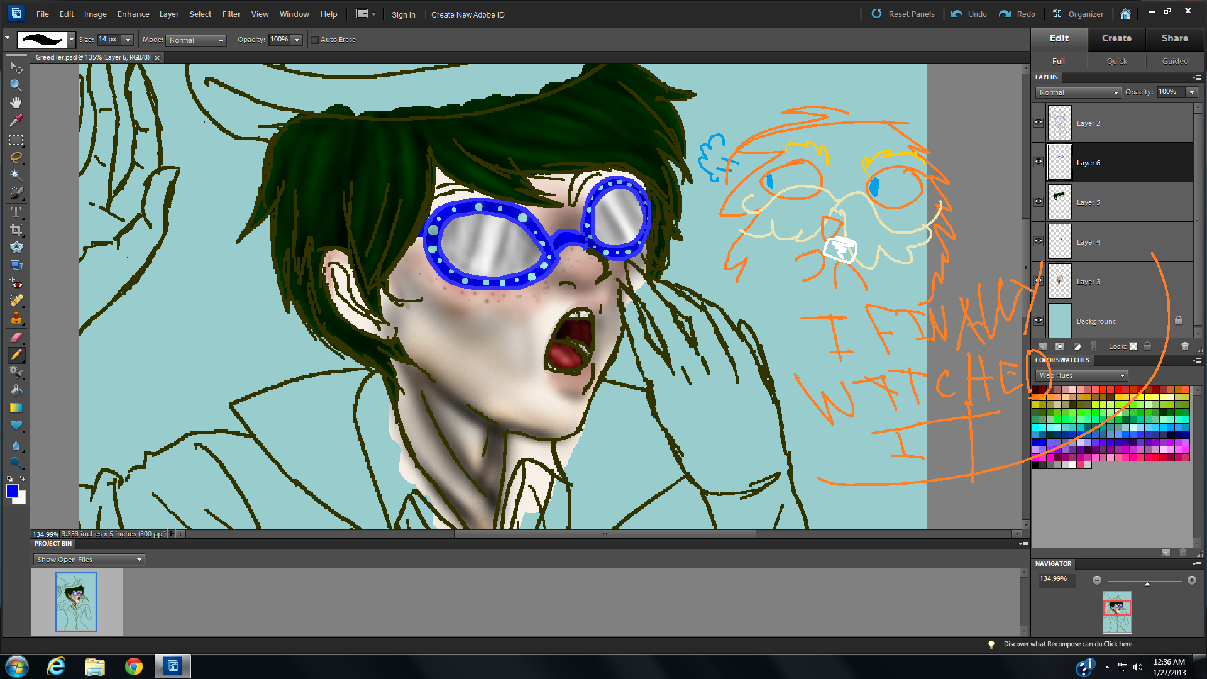Select the Cookie Cutter tool

click(x=16, y=247)
